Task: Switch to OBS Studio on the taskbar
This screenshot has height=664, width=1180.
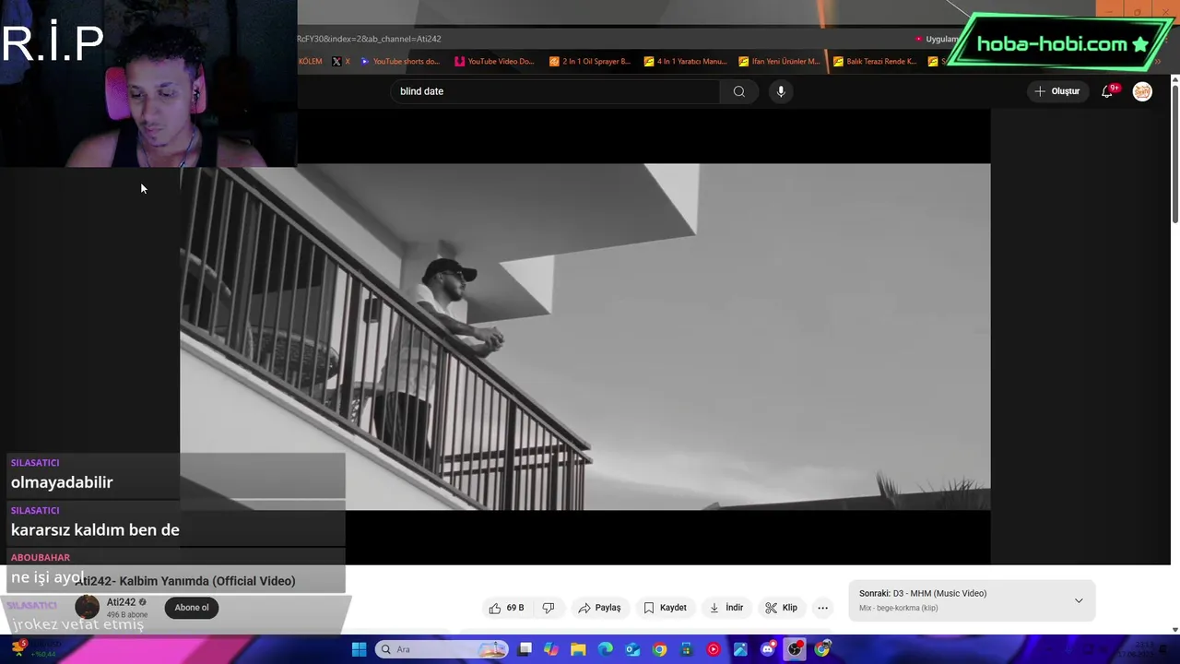Action: point(795,649)
